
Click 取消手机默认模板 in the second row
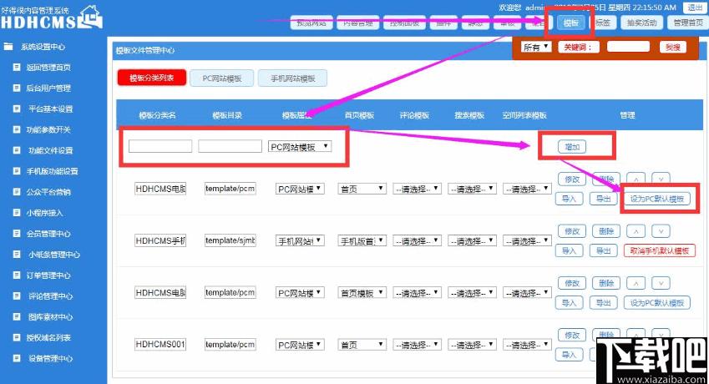(x=656, y=250)
